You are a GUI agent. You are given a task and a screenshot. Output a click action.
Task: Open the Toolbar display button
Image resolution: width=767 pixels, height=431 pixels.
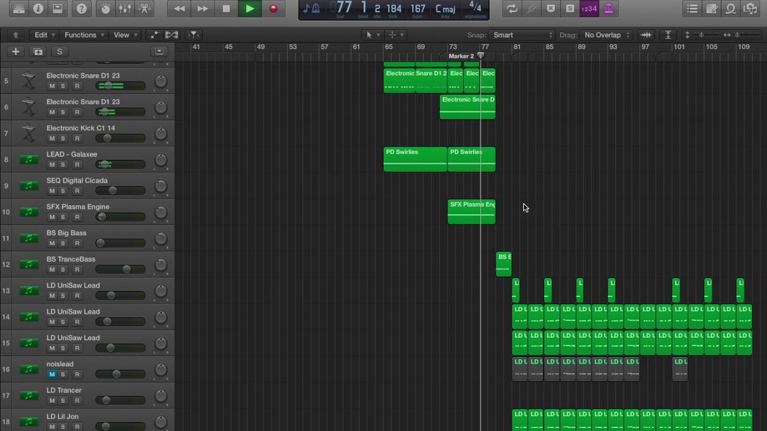point(58,8)
